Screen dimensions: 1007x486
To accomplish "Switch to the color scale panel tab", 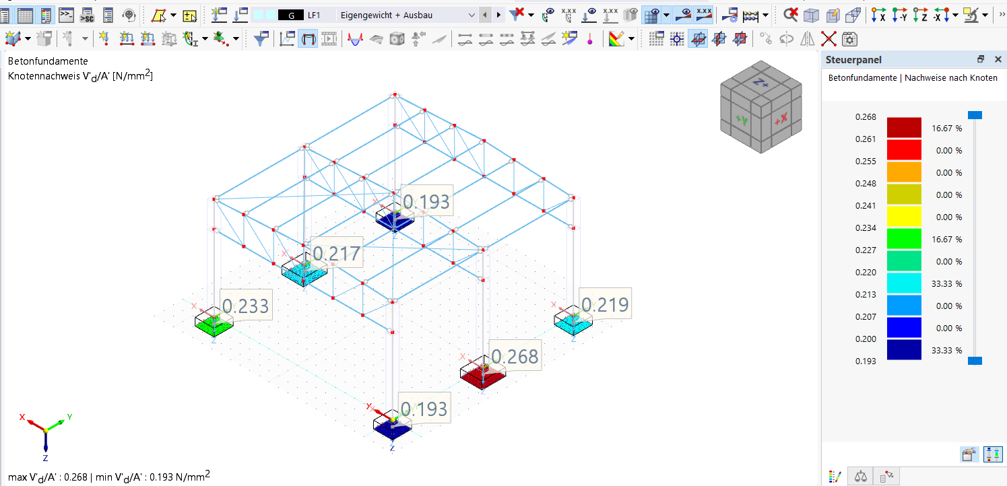I will (x=835, y=477).
